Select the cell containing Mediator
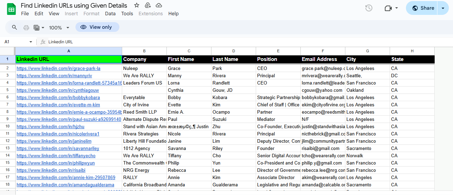The height and width of the screenshot is (195, 453). point(278,119)
